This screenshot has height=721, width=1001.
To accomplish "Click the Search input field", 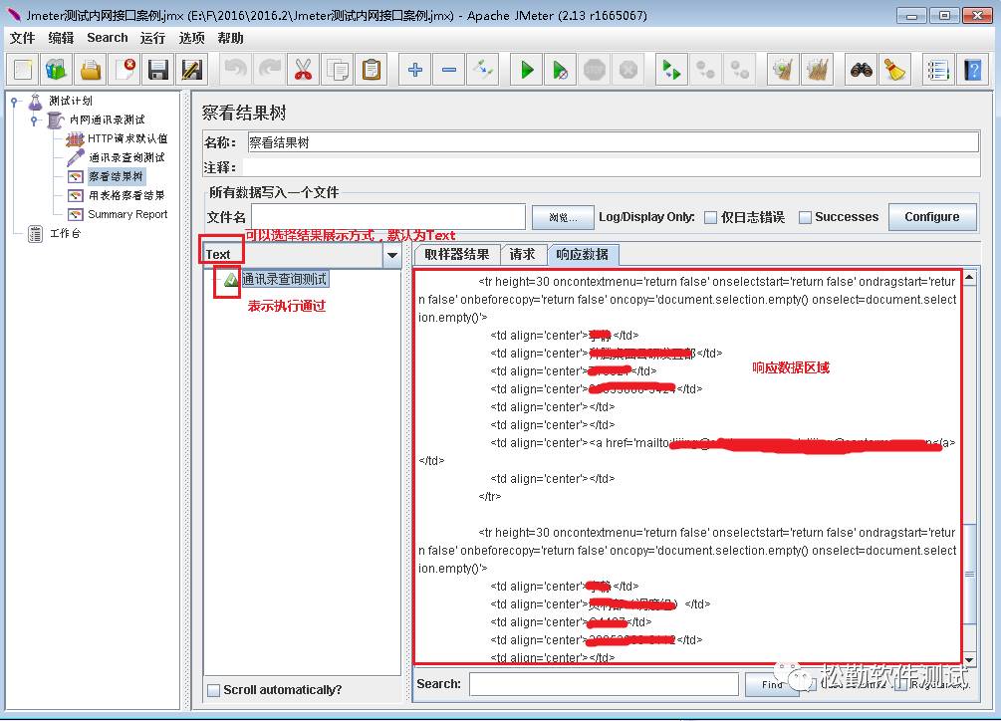I will 604,684.
